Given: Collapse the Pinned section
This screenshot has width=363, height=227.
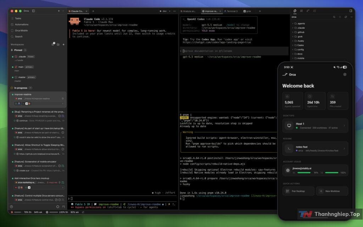Looking at the screenshot, I should coord(18,50).
